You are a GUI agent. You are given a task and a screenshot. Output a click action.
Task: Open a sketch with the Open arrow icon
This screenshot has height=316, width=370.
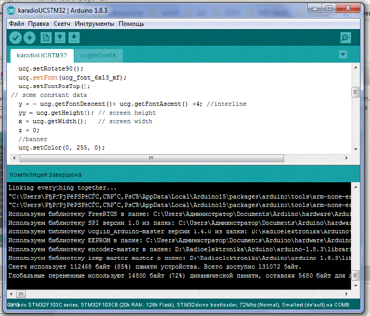click(60, 38)
